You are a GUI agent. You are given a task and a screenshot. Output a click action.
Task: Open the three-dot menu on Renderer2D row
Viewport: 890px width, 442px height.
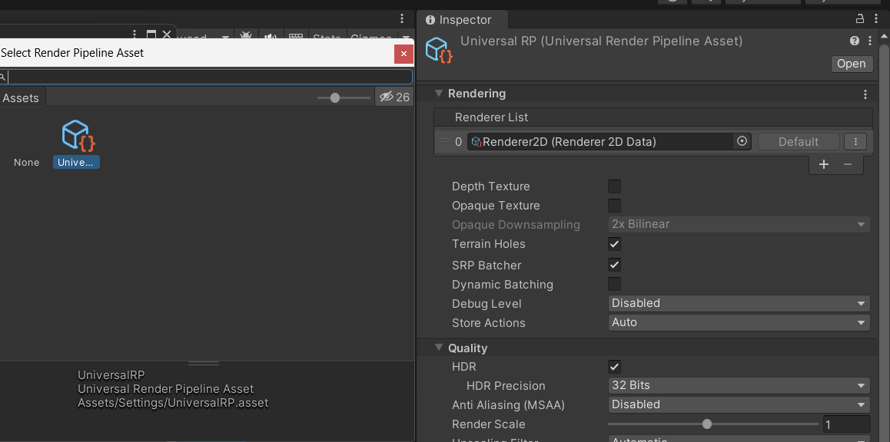coord(855,142)
